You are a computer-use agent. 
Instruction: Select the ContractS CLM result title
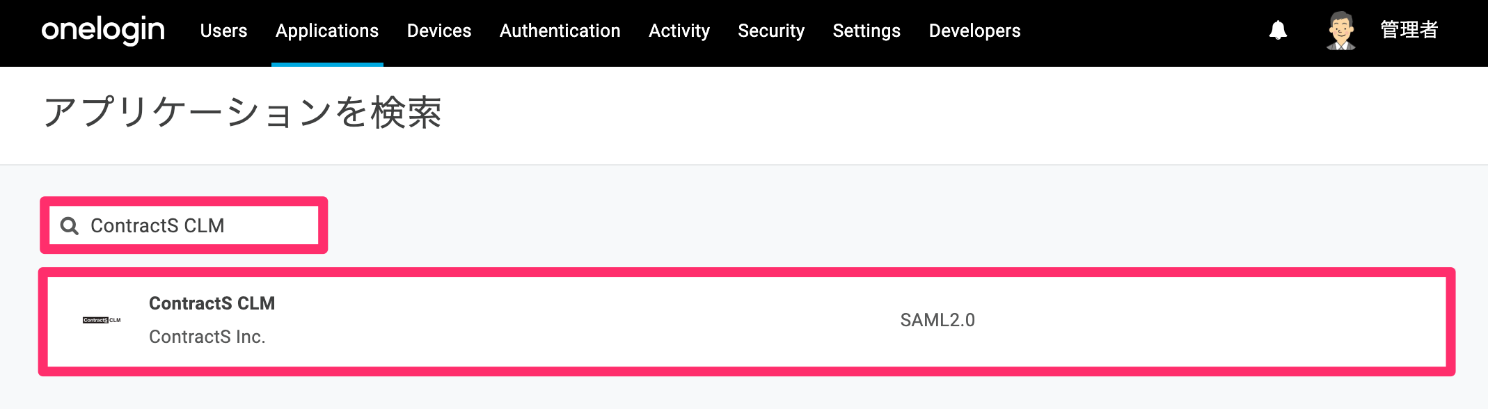click(212, 303)
